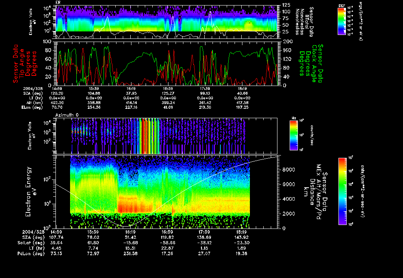
Task: Click PdLon value 72.97
Action: point(93,254)
